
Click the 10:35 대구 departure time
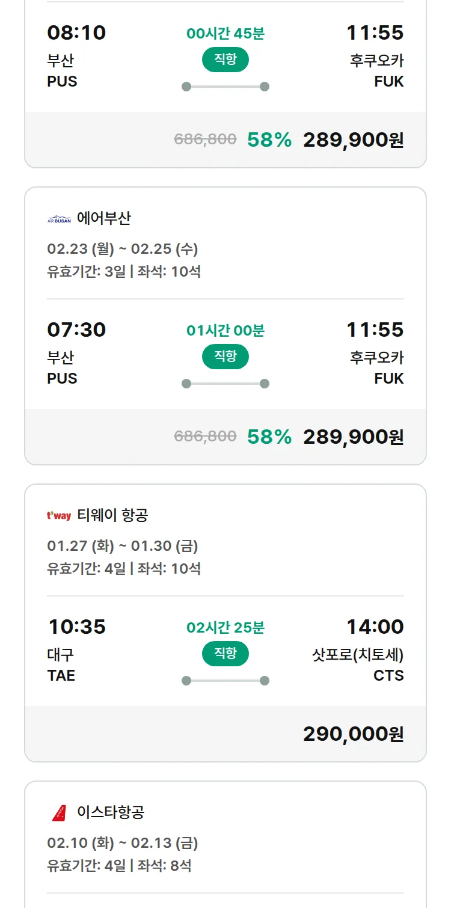point(77,627)
